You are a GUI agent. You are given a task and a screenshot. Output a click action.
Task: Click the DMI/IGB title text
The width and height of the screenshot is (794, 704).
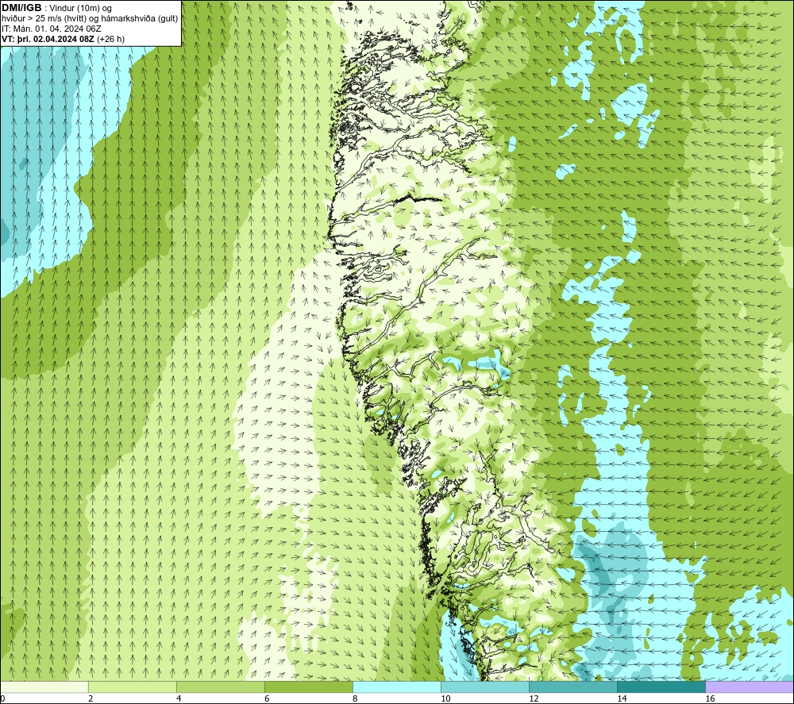click(21, 8)
